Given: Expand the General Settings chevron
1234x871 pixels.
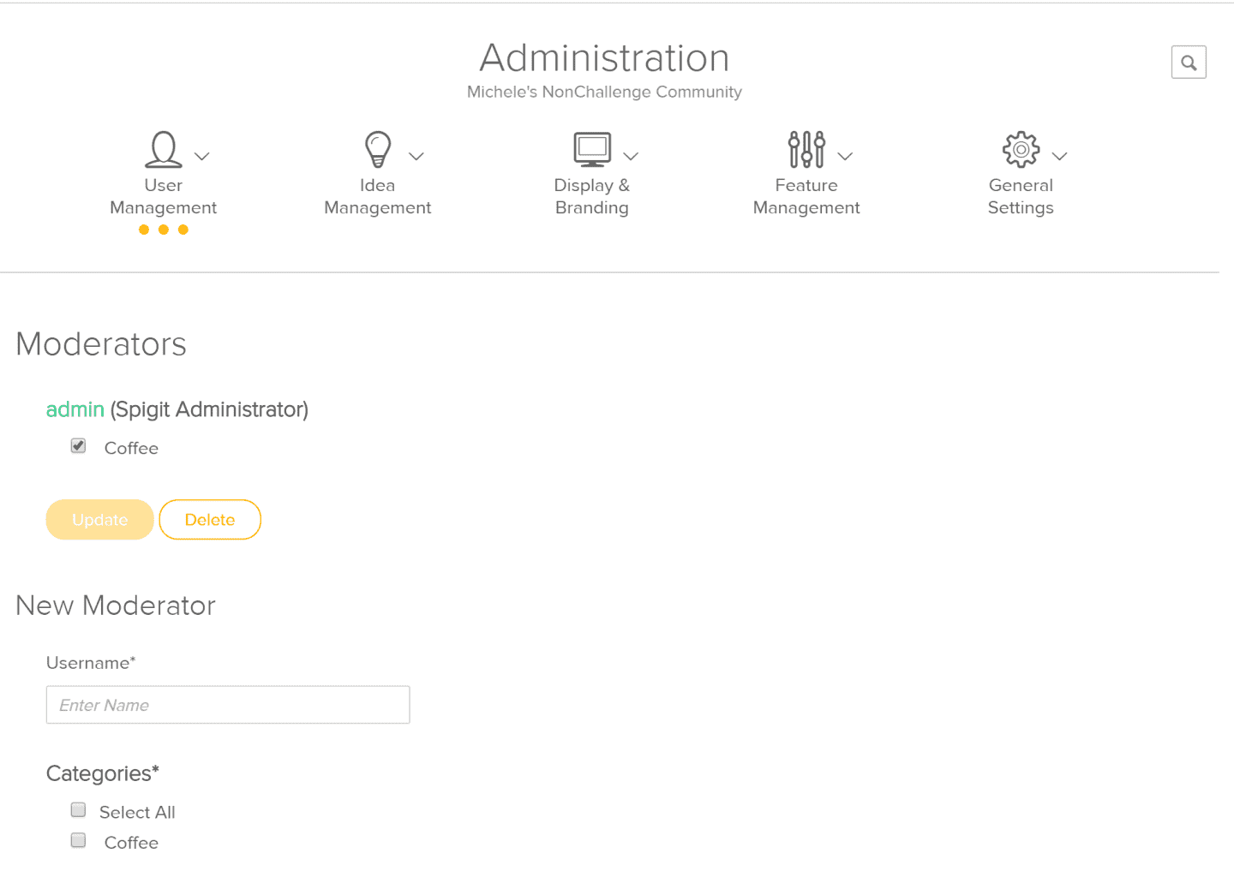Looking at the screenshot, I should pyautogui.click(x=1059, y=156).
